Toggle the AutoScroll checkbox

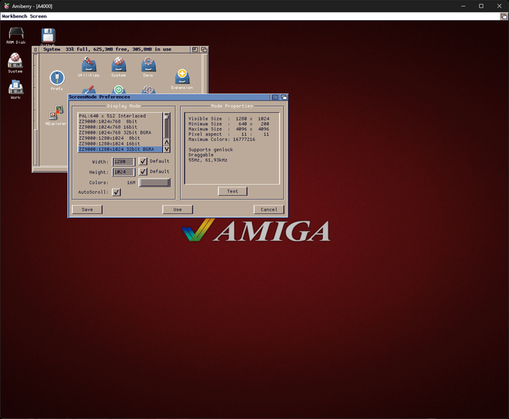116,192
